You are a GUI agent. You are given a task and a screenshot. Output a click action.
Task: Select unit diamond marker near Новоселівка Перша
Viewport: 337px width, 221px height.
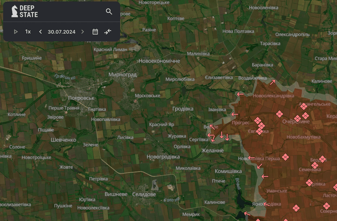pos(286,157)
